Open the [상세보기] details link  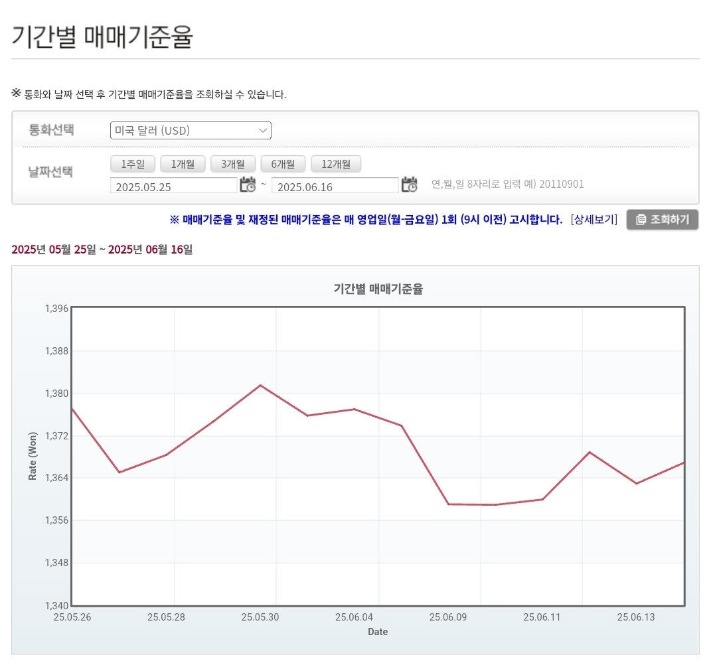[x=594, y=220]
